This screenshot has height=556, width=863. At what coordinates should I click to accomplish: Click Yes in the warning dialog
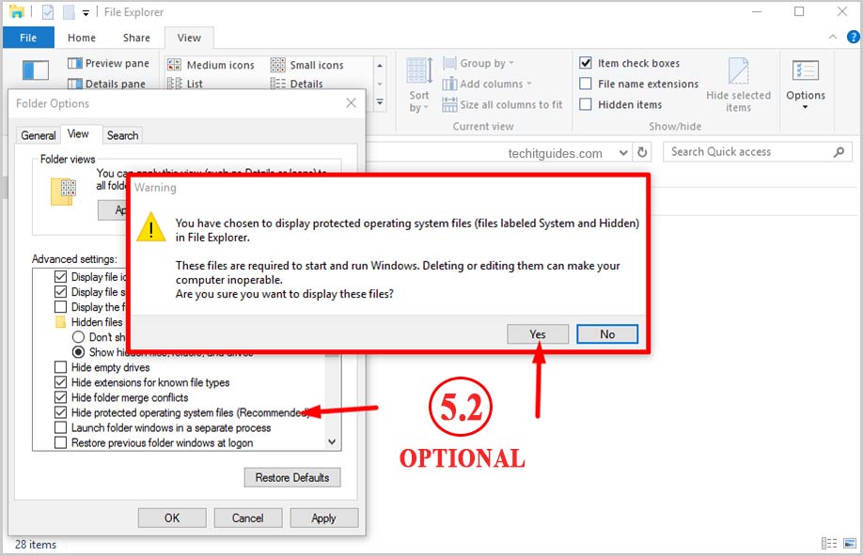coord(537,333)
